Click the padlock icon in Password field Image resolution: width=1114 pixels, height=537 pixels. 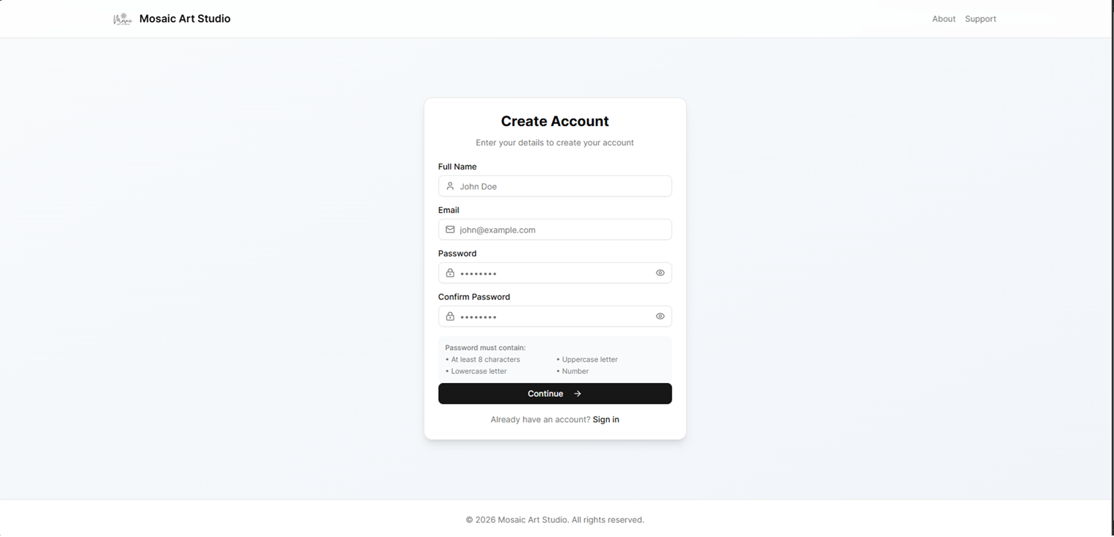(x=450, y=272)
